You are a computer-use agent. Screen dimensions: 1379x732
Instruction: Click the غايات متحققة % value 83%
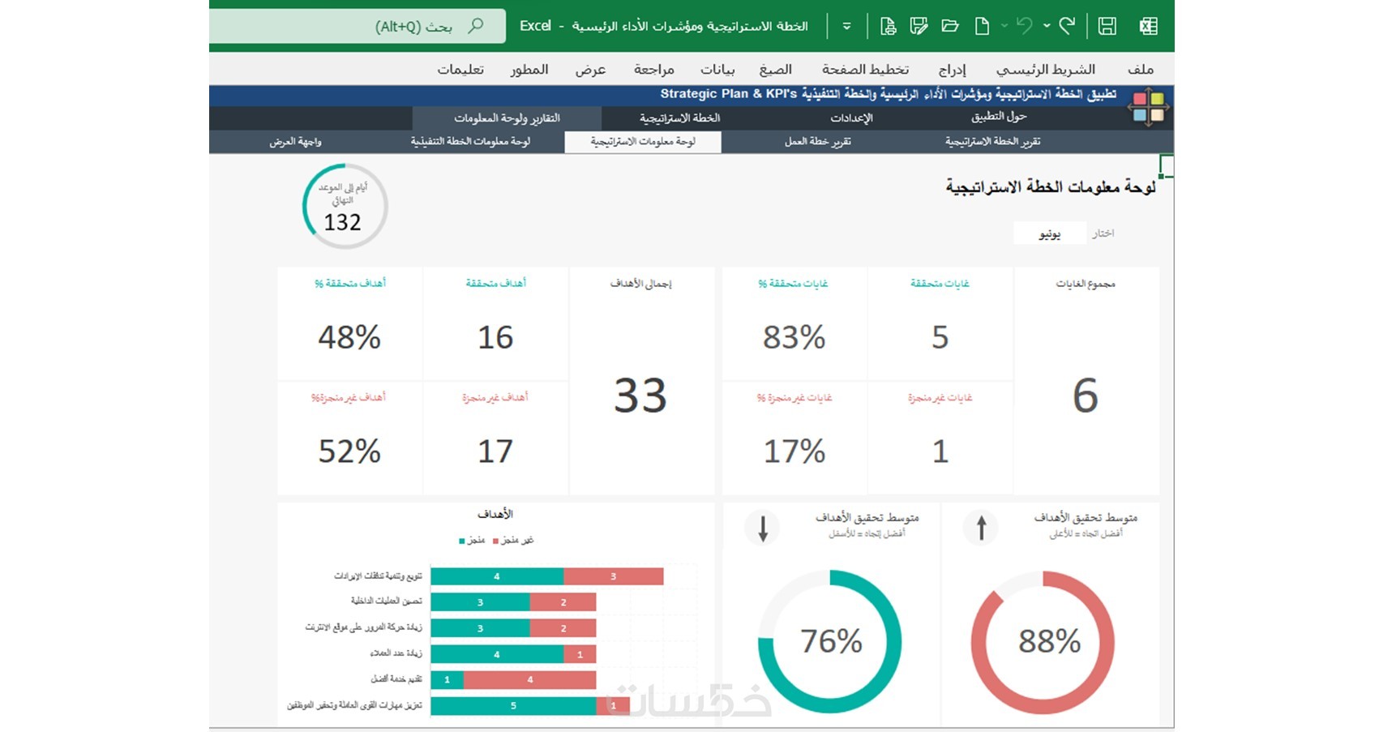794,337
